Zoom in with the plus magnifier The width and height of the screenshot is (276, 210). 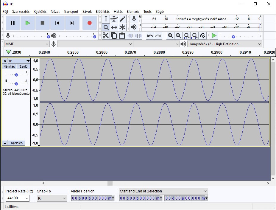(x=170, y=36)
